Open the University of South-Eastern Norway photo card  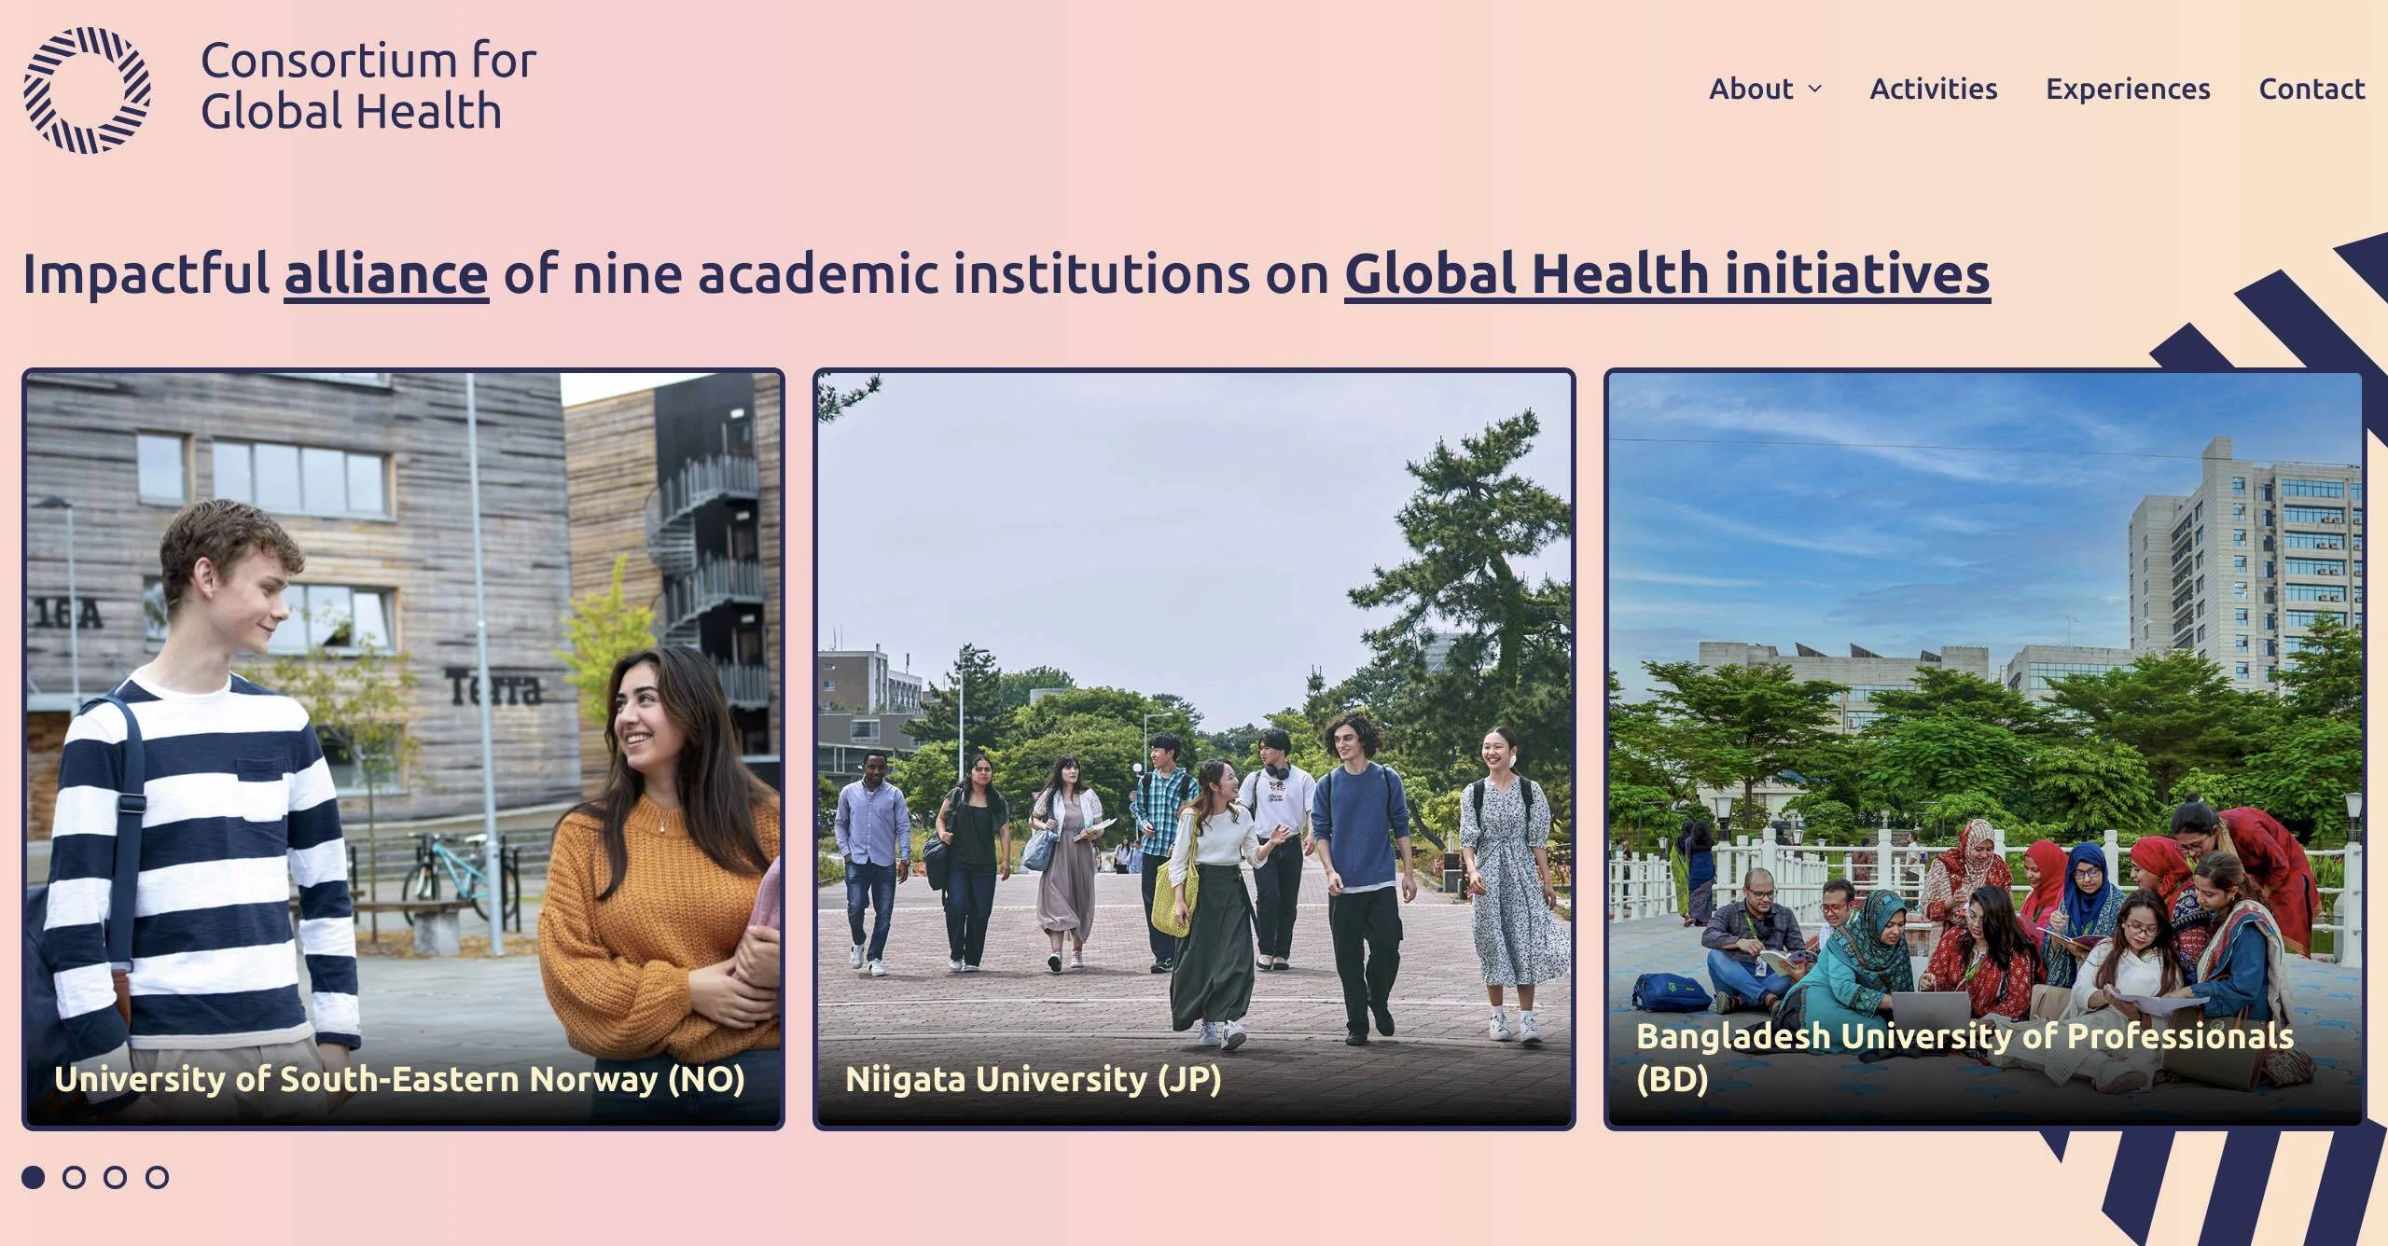403,749
